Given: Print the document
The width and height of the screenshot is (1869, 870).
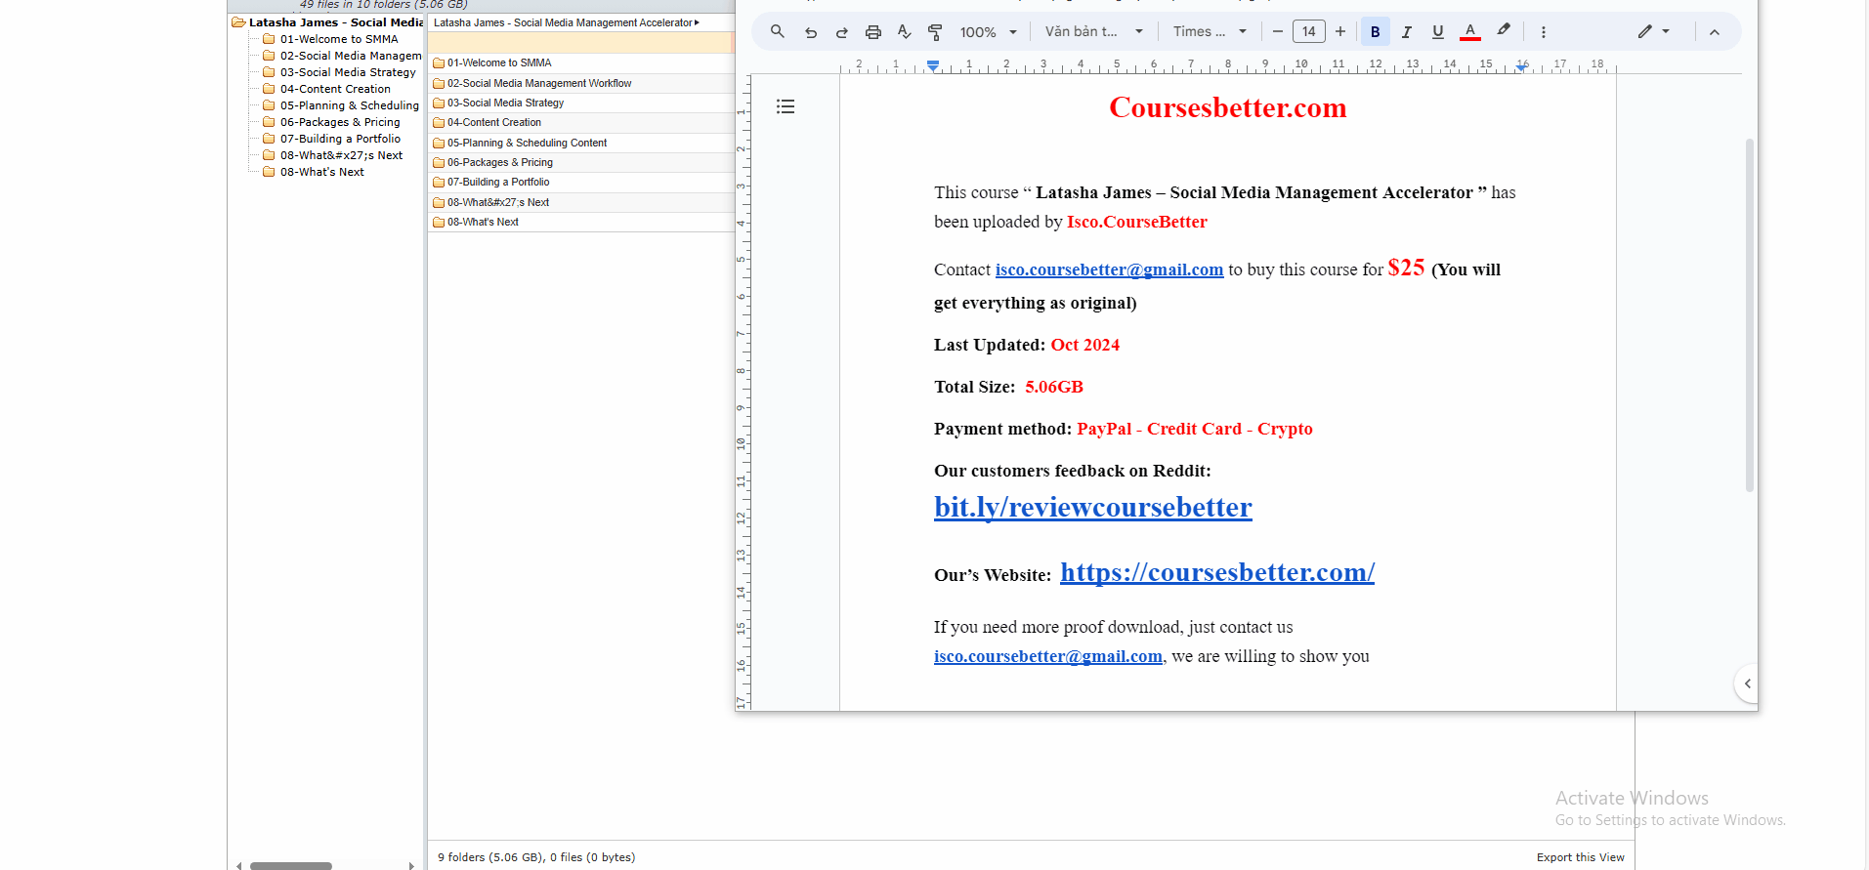Looking at the screenshot, I should click(873, 32).
